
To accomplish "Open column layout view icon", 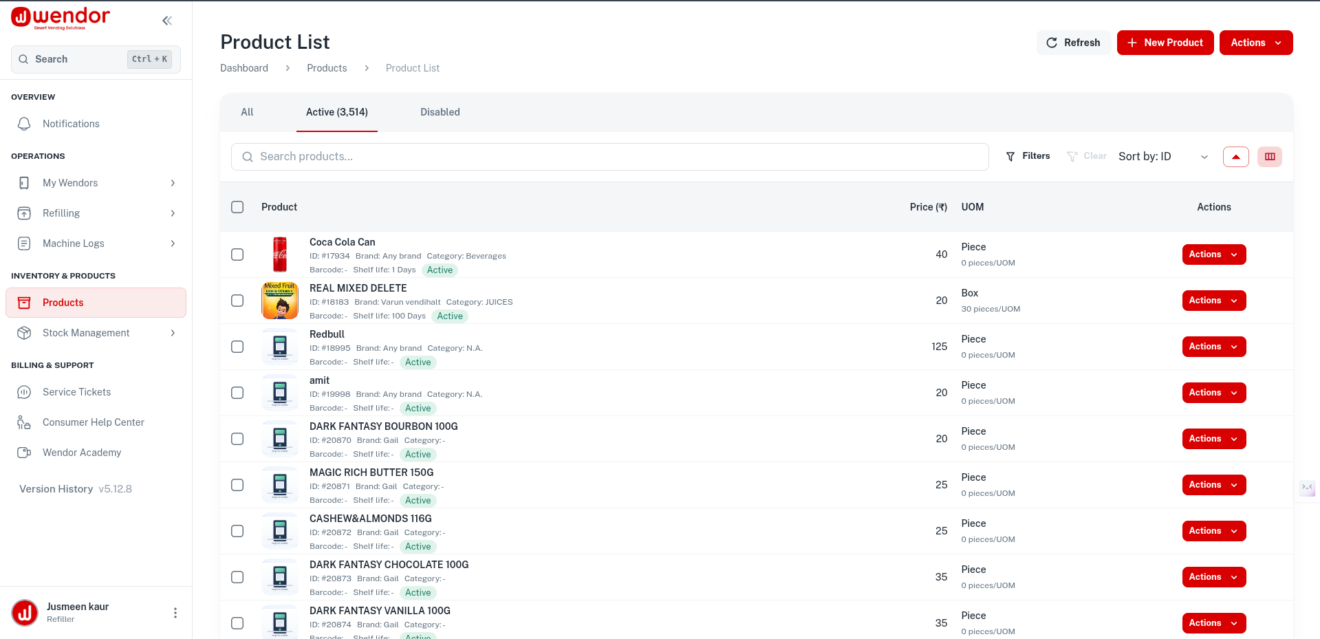I will (1270, 157).
